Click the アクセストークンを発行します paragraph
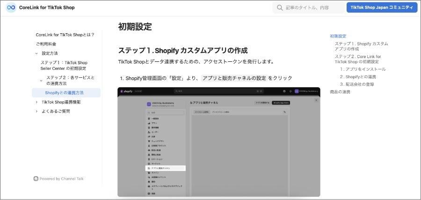The height and width of the screenshot is (200, 421). click(x=196, y=61)
